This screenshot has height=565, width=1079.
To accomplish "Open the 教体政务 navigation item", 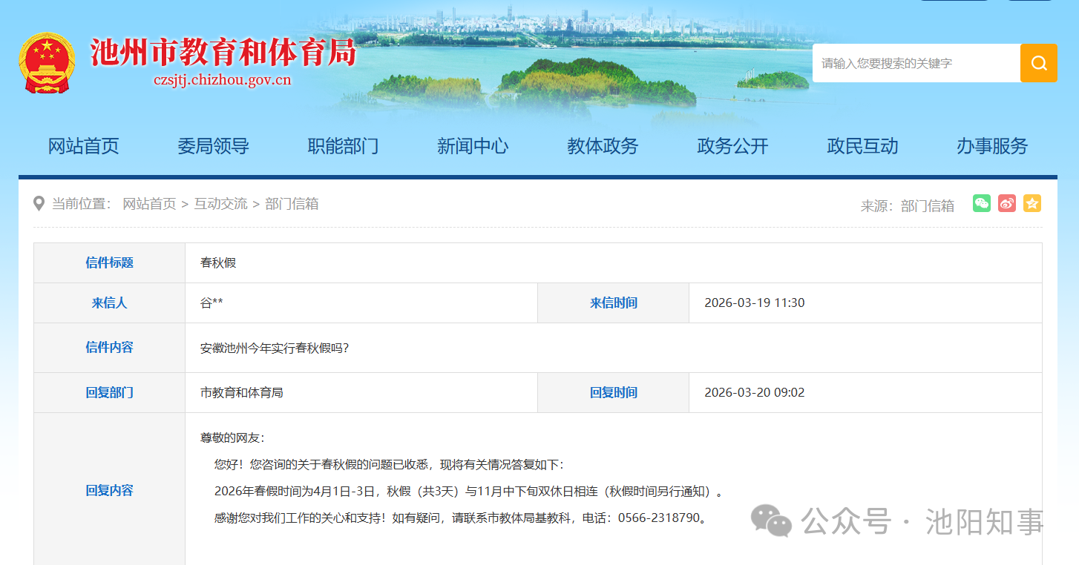I will [603, 146].
